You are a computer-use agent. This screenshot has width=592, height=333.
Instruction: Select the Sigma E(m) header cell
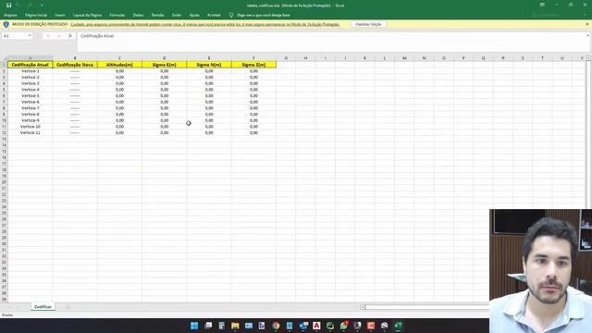click(165, 65)
